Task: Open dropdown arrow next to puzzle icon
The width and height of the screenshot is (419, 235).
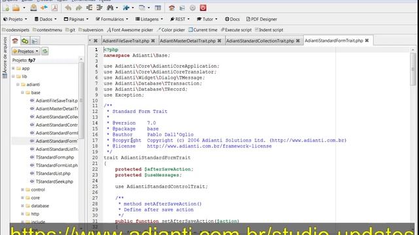Action: click(x=133, y=8)
